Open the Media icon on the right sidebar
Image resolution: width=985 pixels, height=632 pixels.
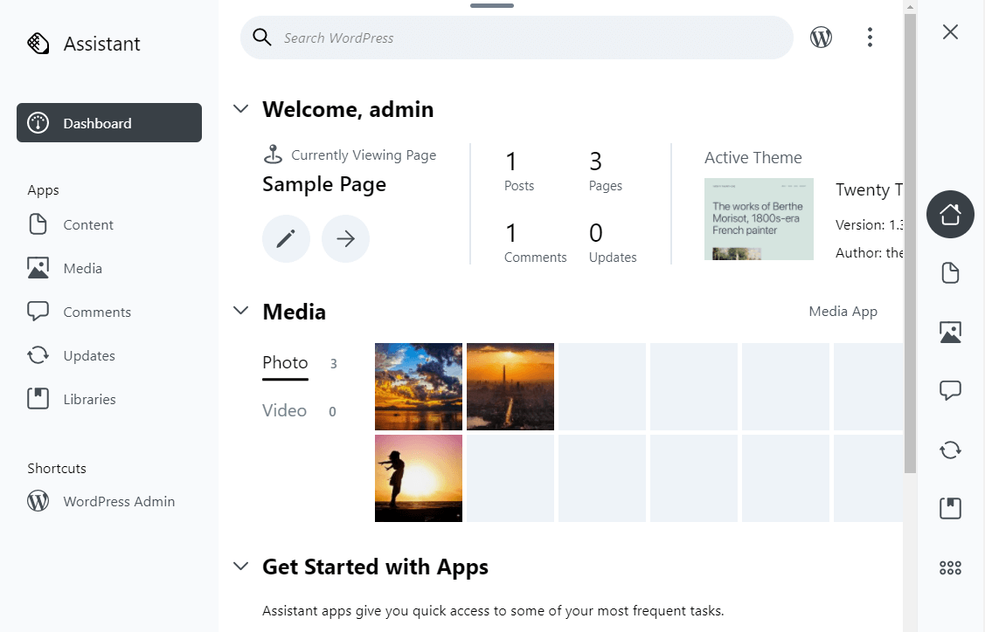(950, 332)
